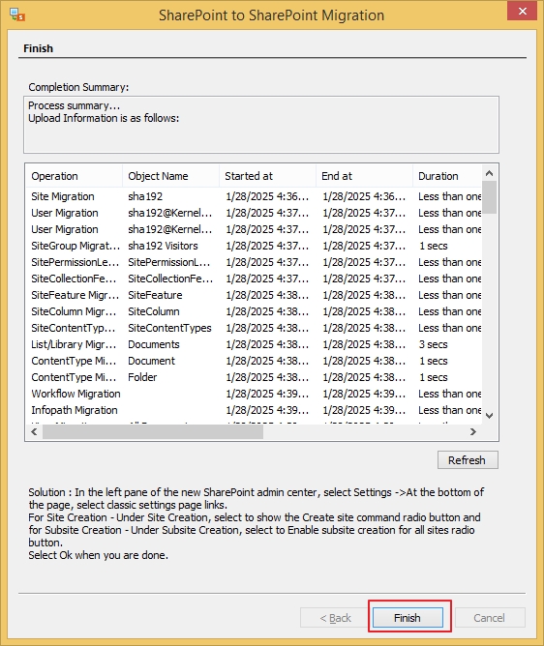Sort by the Object Name column header

coord(170,176)
